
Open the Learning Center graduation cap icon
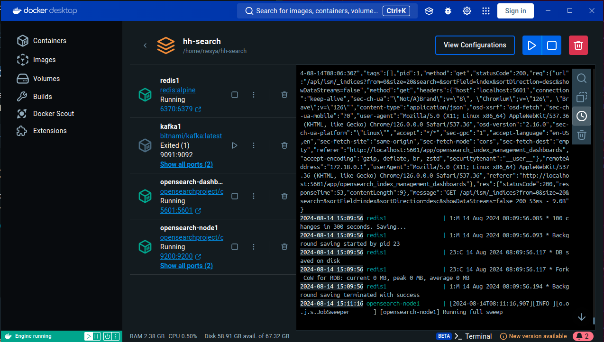pyautogui.click(x=429, y=11)
